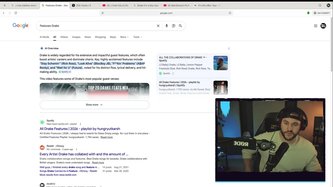Open Spotify source three-dot menu in AI panel
Image resolution: width=333 pixels, height=187 pixels.
click(x=173, y=74)
